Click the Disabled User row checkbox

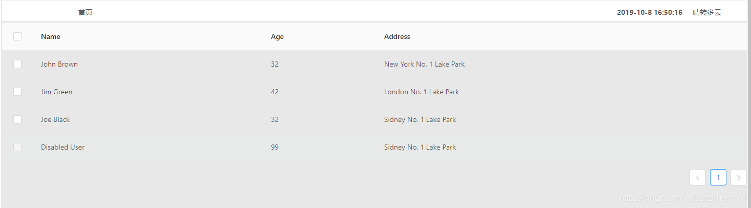(17, 147)
